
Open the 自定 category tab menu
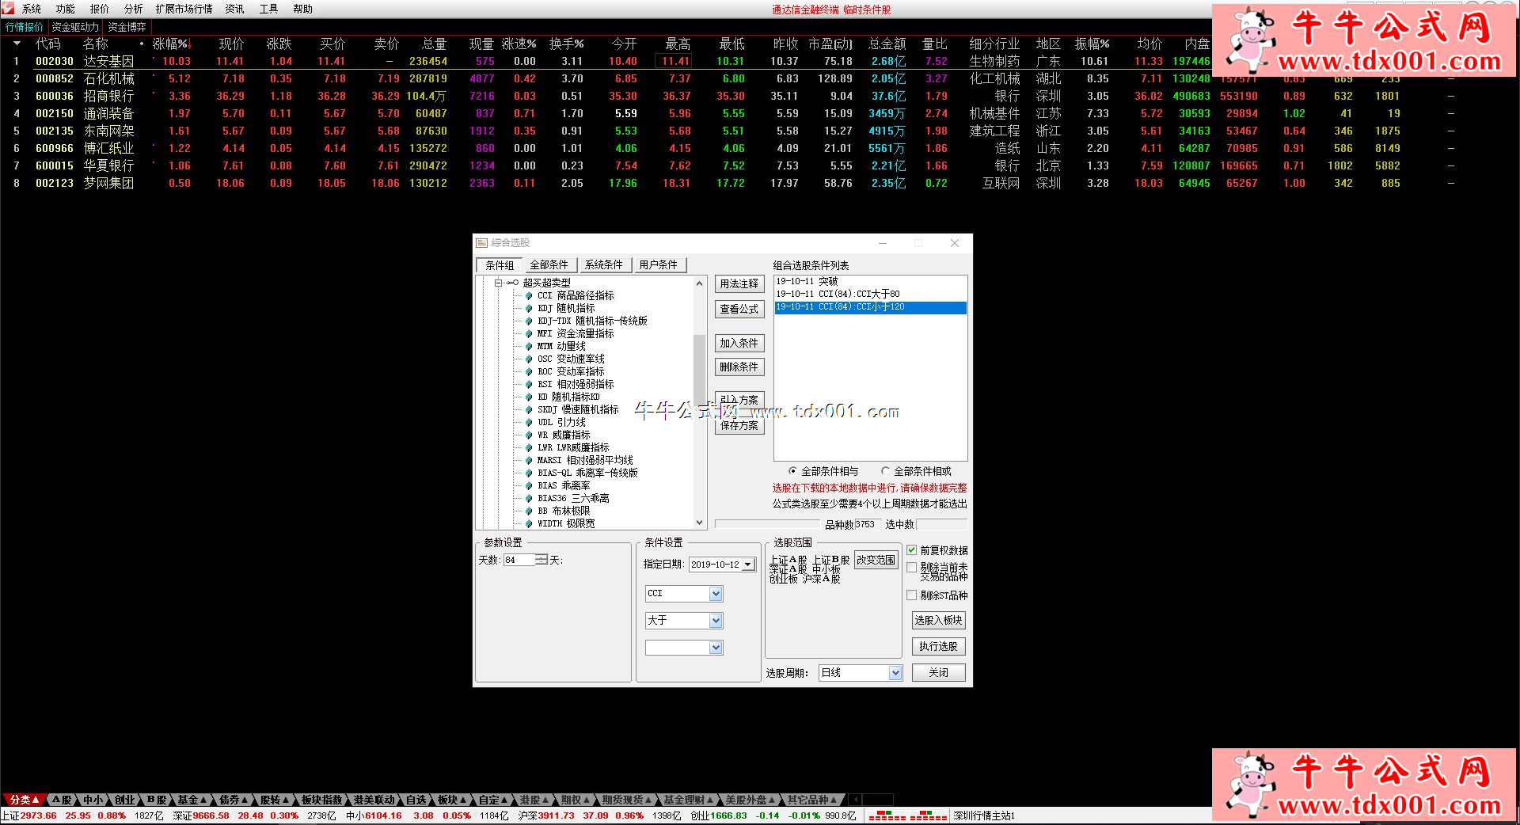coord(494,800)
